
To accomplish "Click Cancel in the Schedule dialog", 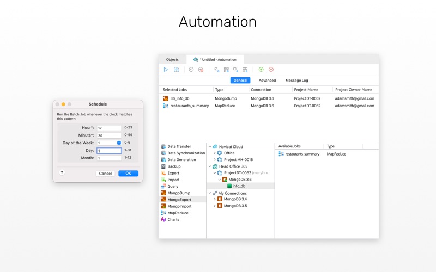I will pyautogui.click(x=105, y=174).
